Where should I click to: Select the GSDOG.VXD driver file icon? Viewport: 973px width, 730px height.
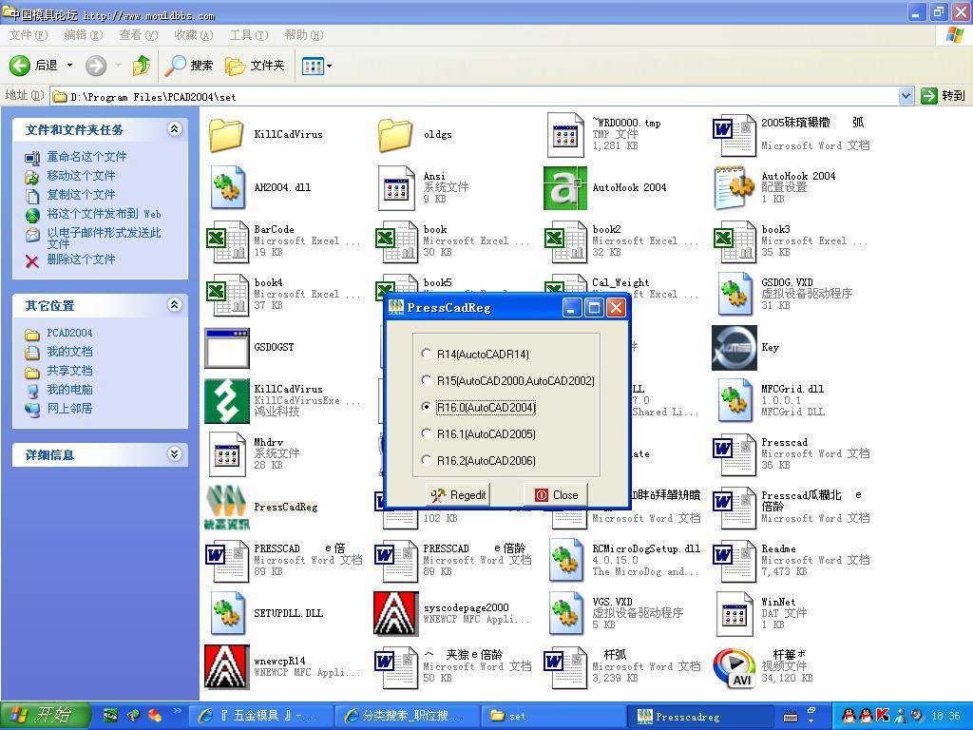tap(735, 294)
